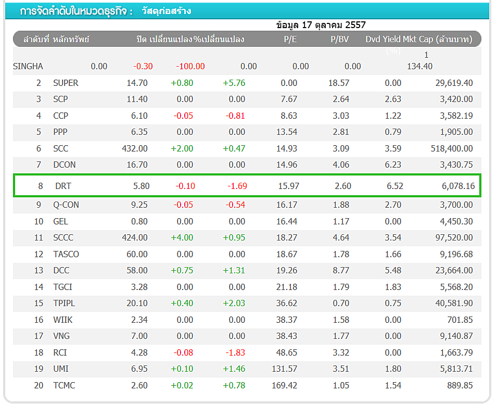Click the DCON stock symbol
The width and height of the screenshot is (497, 404).
pos(64,165)
